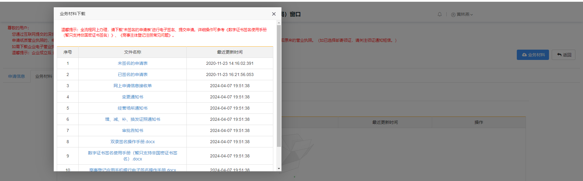Download the 变更通知书 document
The image size is (583, 181).
tap(132, 97)
